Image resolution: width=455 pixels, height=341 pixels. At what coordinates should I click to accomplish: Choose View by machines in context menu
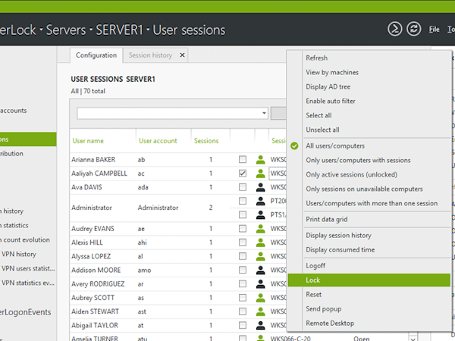(x=332, y=72)
